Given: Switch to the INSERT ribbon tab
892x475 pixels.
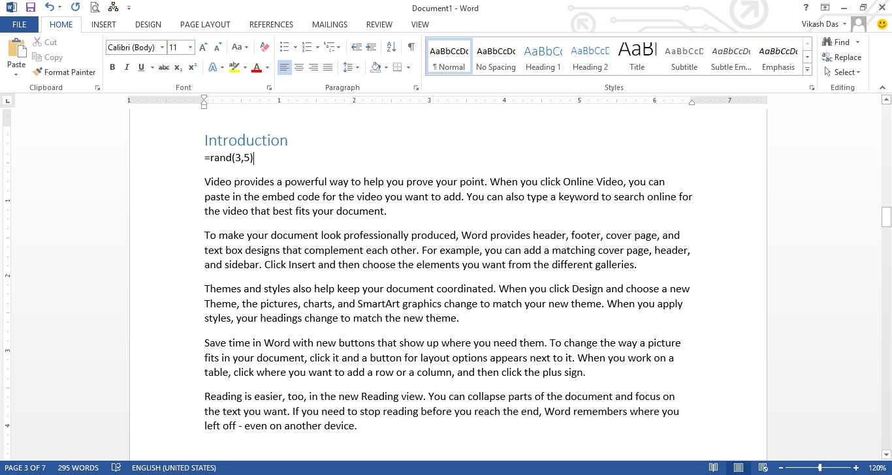Looking at the screenshot, I should pyautogui.click(x=103, y=24).
